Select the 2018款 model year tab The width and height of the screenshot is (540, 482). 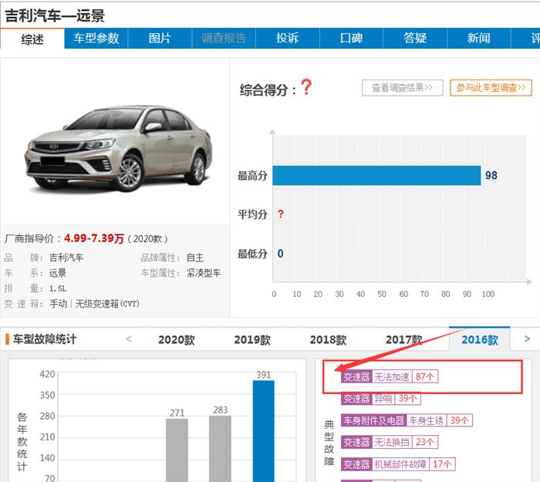[x=328, y=340]
